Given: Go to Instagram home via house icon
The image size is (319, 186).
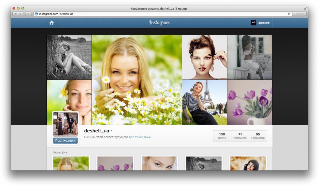Looking at the screenshot, I should pos(52,23).
